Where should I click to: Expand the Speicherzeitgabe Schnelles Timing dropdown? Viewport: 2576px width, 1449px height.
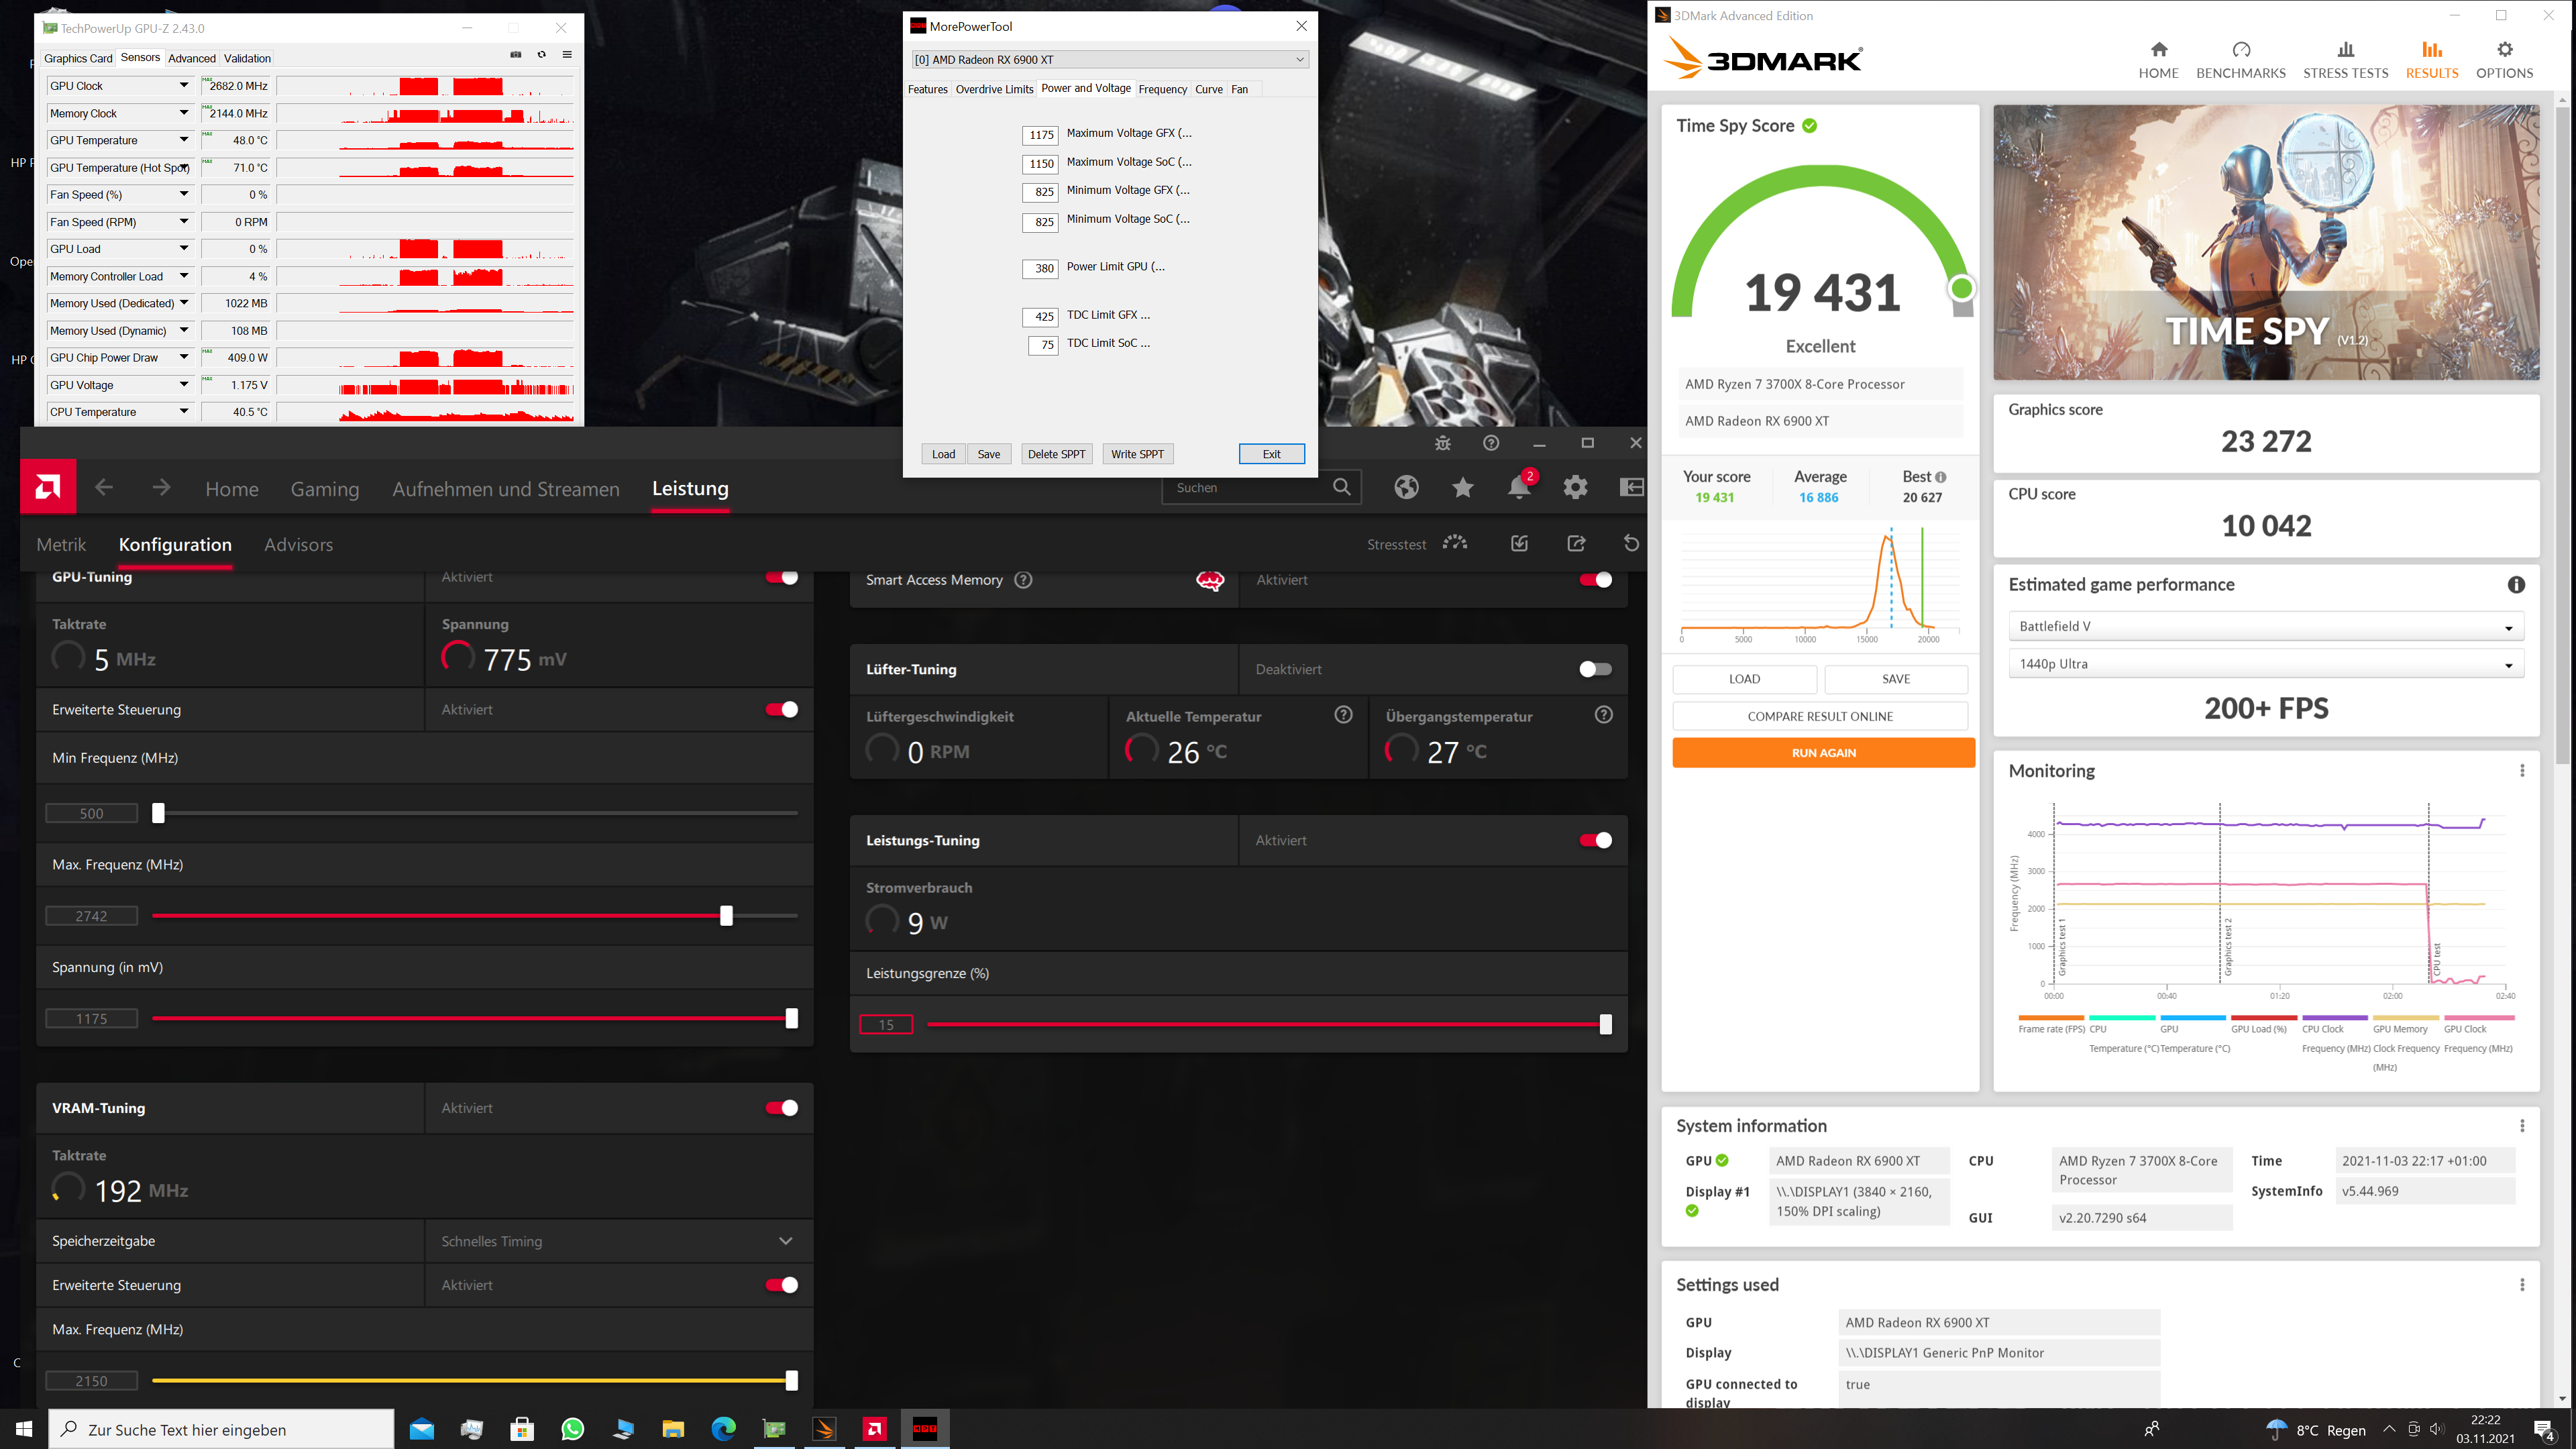click(x=618, y=1241)
